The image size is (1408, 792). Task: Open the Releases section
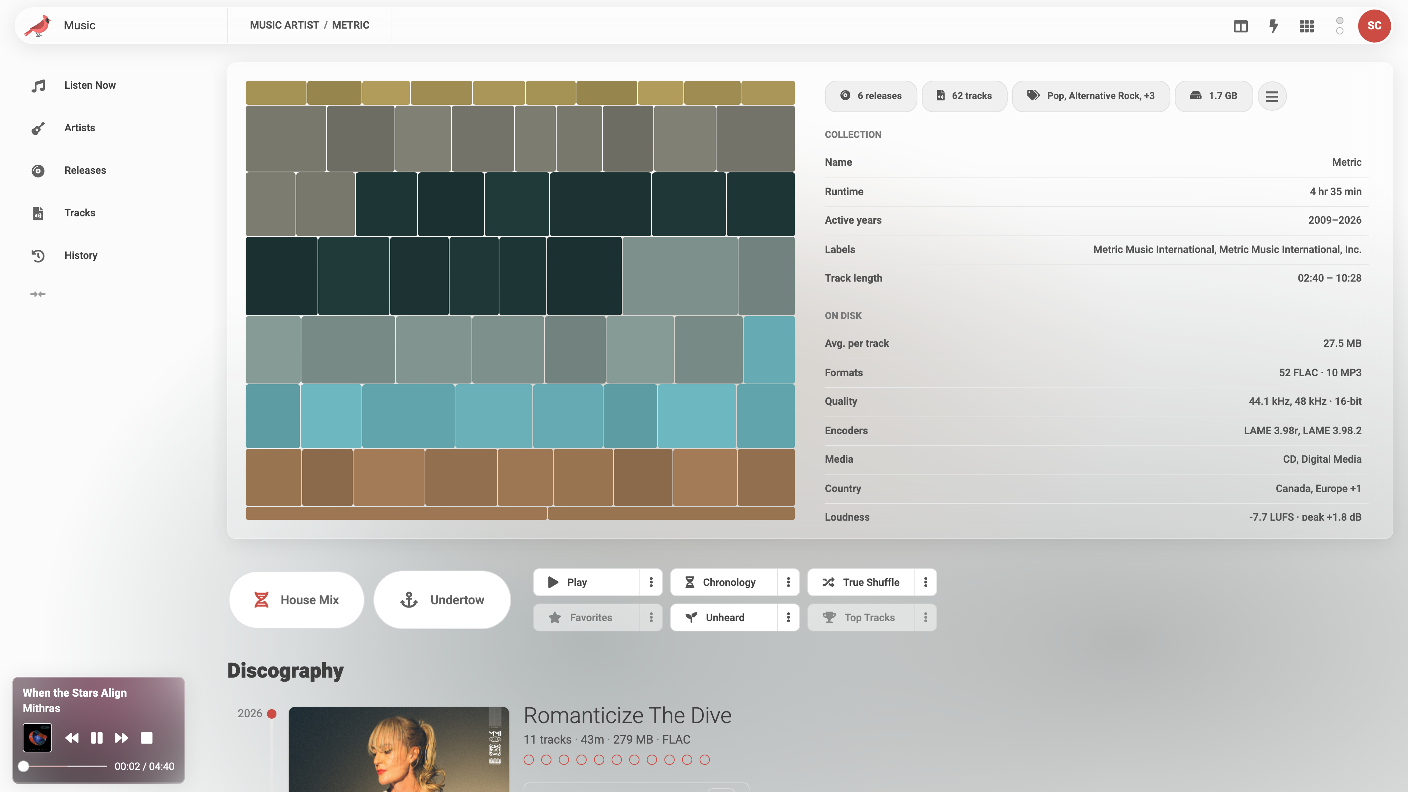click(85, 170)
